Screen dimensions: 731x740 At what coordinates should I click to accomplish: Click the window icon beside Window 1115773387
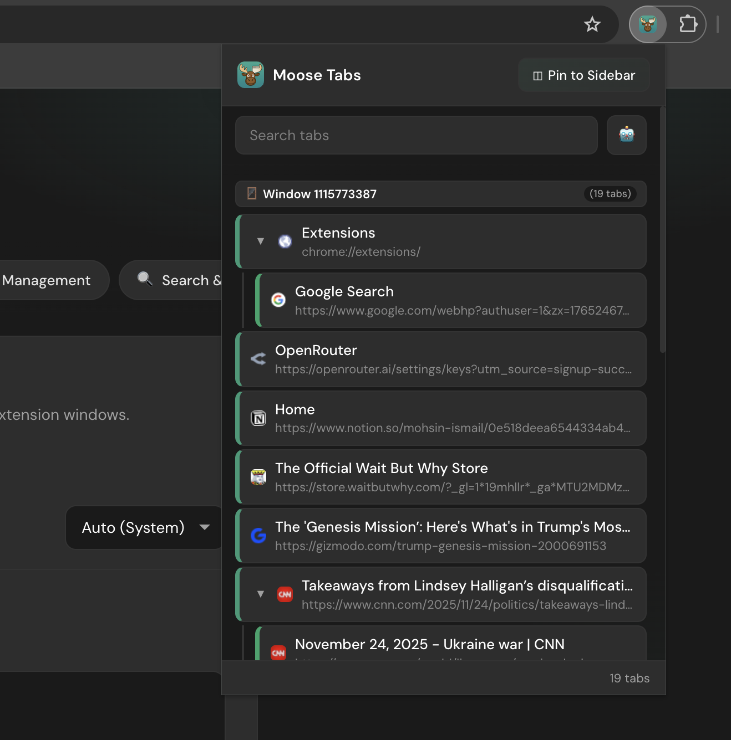(252, 193)
